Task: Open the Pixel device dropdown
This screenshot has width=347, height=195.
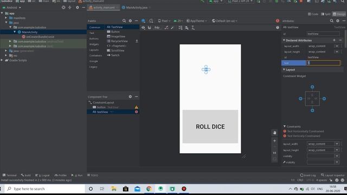Action: [164, 21]
